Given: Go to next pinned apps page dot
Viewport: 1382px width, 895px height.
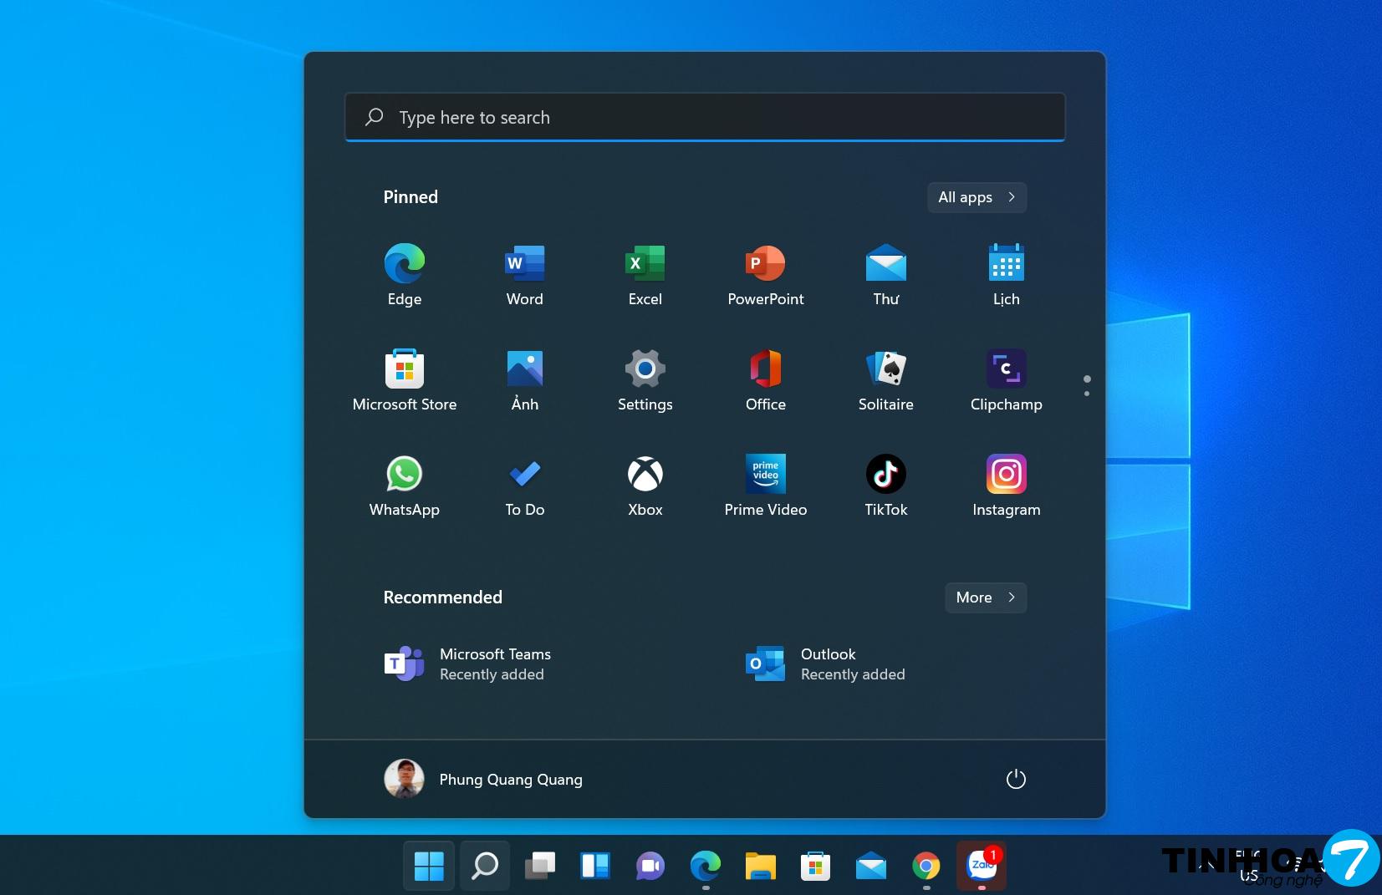Looking at the screenshot, I should click(1087, 393).
